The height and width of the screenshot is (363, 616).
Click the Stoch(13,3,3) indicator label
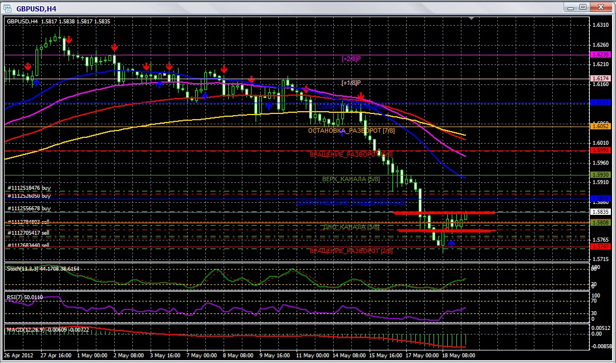(43, 268)
